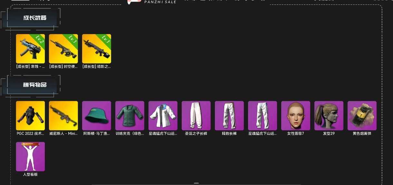Open the 人型看板 emote item
Image resolution: width=393 pixels, height=185 pixels.
pos(30,157)
